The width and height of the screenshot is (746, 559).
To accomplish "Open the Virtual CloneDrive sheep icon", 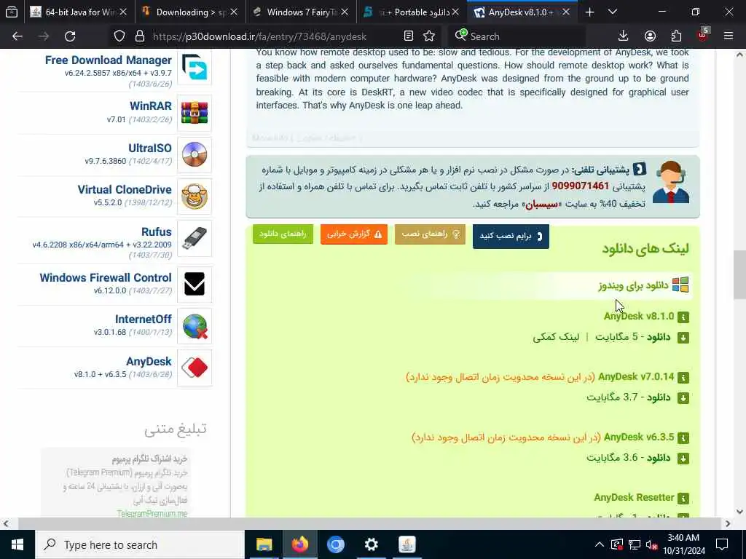I will pyautogui.click(x=195, y=197).
